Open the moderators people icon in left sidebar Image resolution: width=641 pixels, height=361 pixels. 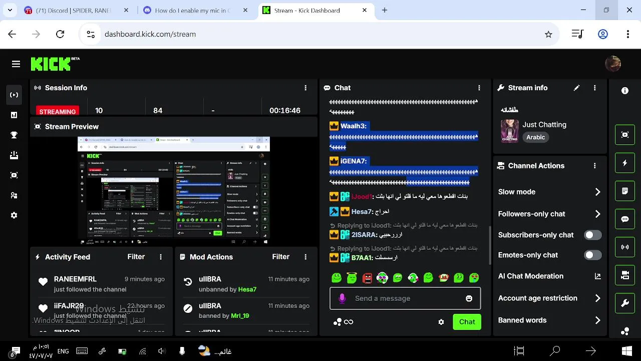pyautogui.click(x=14, y=195)
